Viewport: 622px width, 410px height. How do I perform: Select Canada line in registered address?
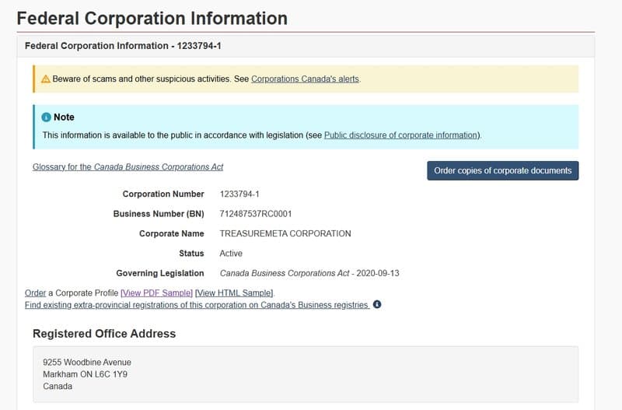[x=58, y=386]
